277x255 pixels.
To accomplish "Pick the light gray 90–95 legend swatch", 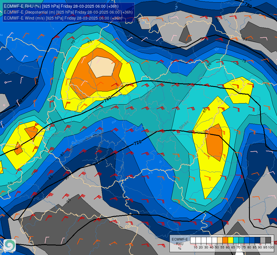I will (263, 240).
